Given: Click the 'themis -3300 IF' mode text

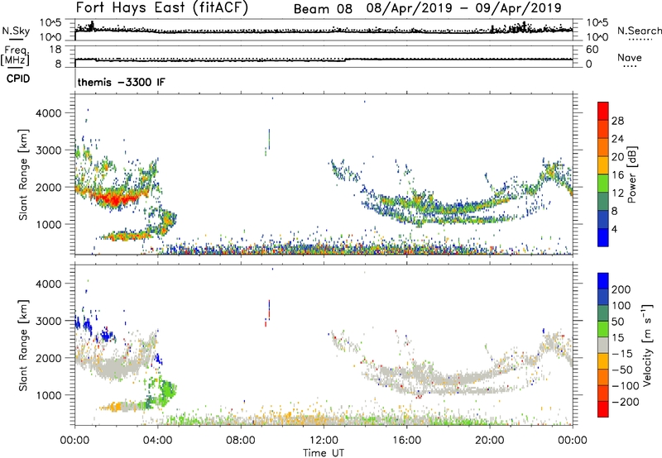Looking at the screenshot, I should coord(122,82).
